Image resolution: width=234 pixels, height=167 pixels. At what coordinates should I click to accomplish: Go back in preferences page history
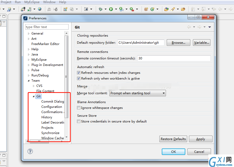(189, 27)
